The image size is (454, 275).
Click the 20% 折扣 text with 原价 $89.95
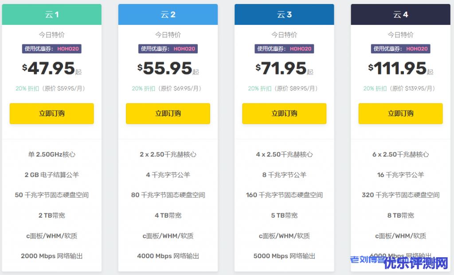click(284, 89)
